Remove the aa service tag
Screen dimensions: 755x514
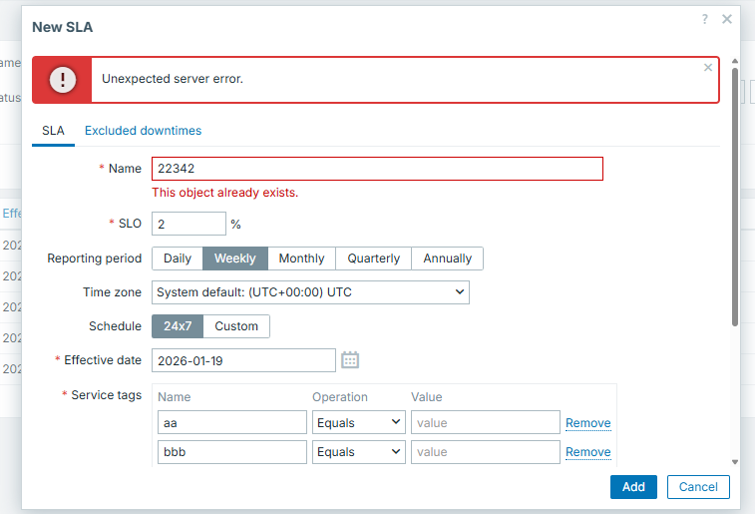(587, 423)
